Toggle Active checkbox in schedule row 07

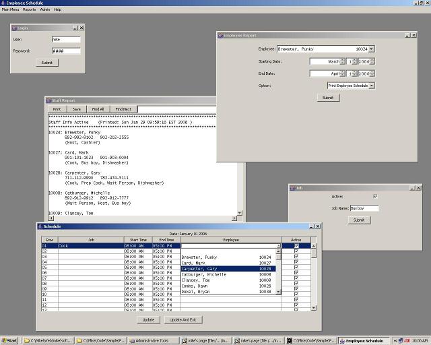pos(296,278)
